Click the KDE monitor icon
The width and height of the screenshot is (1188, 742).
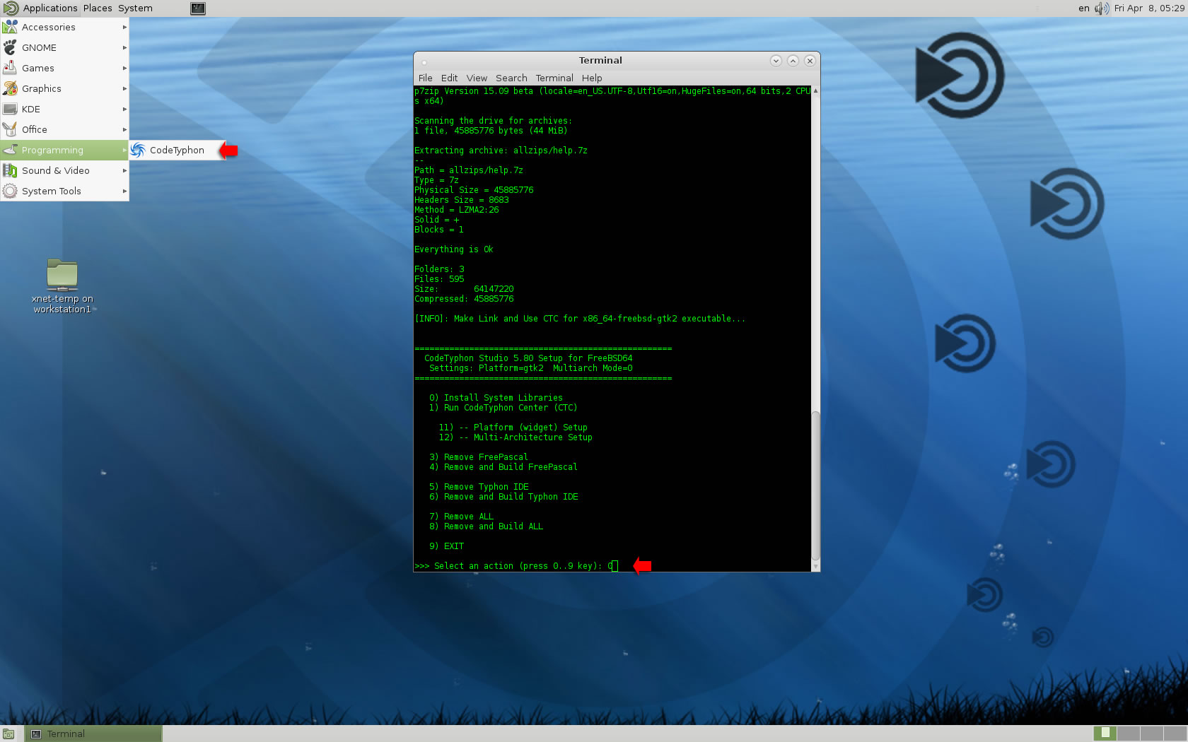(x=10, y=109)
